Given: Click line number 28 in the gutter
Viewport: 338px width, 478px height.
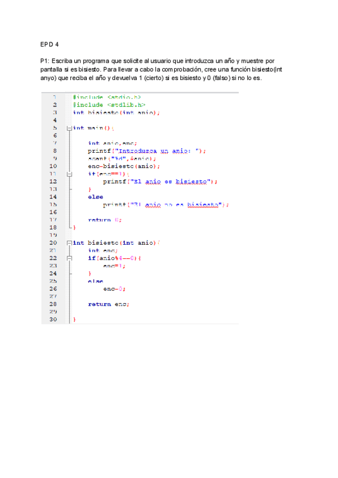Looking at the screenshot, I should pyautogui.click(x=53, y=304).
